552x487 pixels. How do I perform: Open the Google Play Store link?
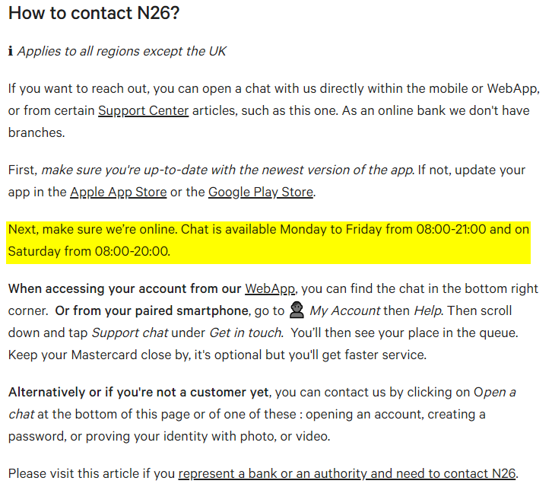(261, 192)
